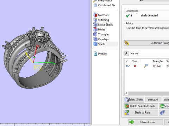Open the Combined Fix step
The image size is (169, 126).
106,5
